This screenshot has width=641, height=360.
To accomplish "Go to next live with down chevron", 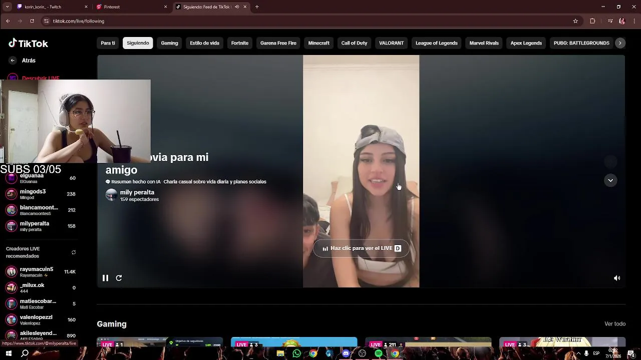I will coord(610,180).
